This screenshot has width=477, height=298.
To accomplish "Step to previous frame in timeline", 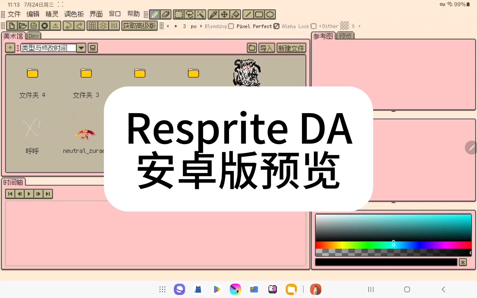I will click(x=20, y=194).
